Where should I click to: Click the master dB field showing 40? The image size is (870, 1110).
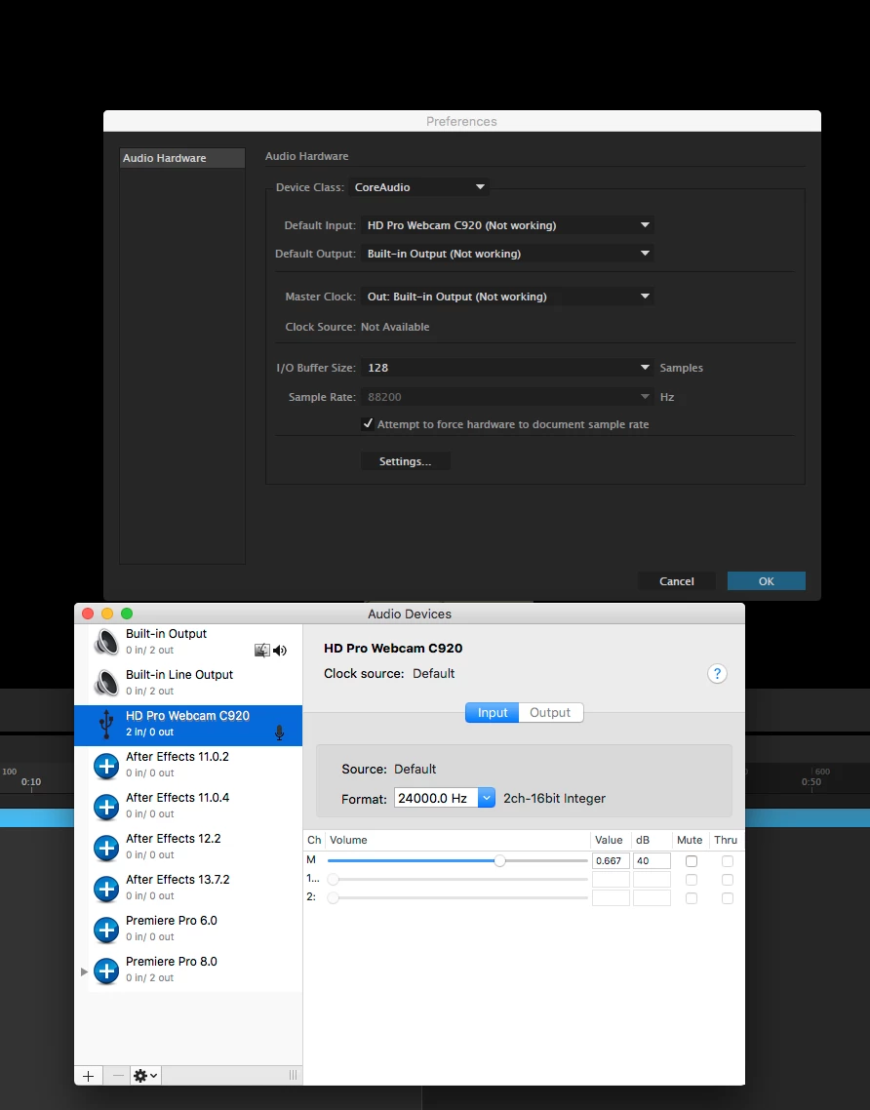[x=652, y=861]
